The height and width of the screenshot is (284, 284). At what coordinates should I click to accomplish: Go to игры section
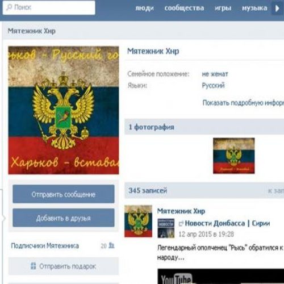click(x=223, y=8)
